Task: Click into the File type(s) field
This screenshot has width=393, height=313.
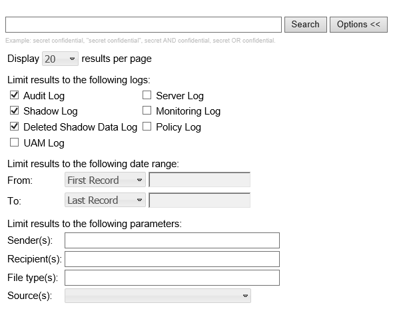Action: click(173, 278)
